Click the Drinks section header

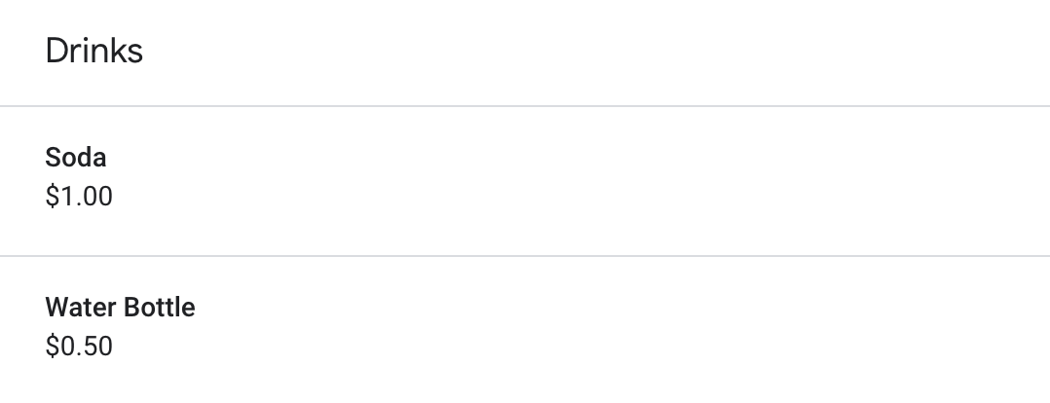pyautogui.click(x=94, y=51)
